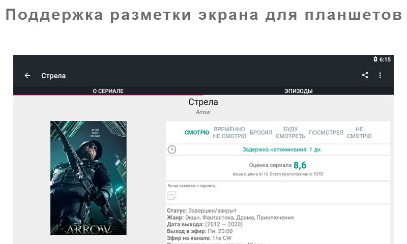
Task: Click the note field for the series
Action: (x=278, y=193)
